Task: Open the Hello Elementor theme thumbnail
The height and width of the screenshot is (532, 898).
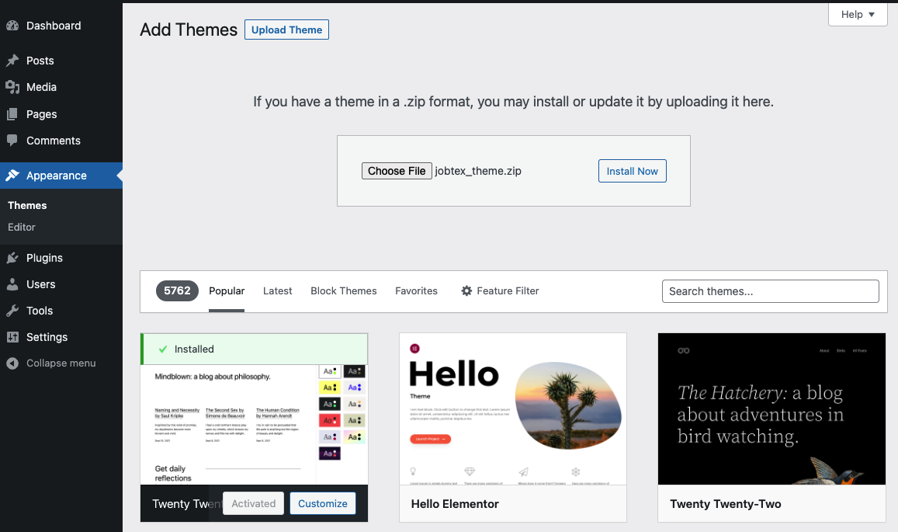Action: tap(513, 409)
